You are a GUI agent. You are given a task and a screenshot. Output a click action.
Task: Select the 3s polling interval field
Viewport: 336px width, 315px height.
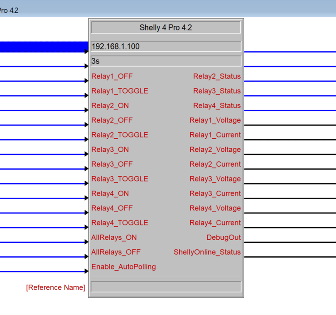pos(166,61)
